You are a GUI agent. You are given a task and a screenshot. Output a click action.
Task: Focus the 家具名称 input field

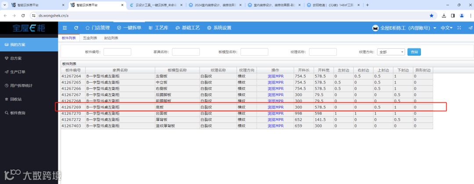(186, 52)
